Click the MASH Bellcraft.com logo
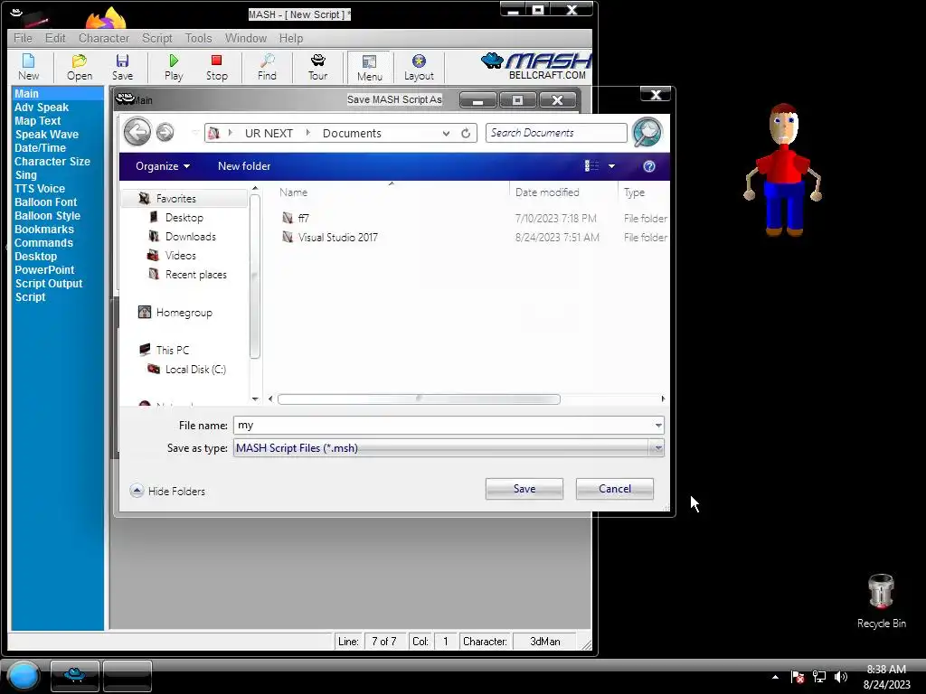 tap(535, 66)
